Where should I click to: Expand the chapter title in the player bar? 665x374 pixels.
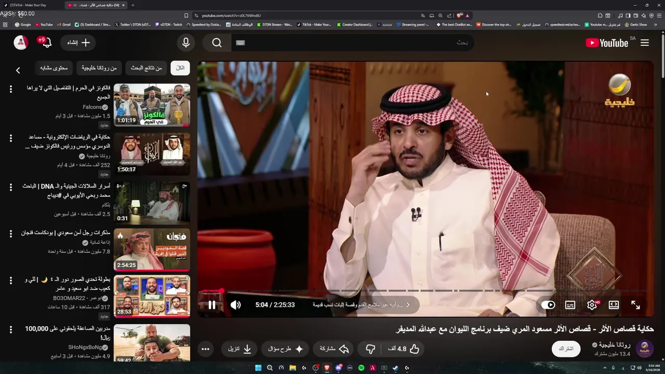[362, 305]
